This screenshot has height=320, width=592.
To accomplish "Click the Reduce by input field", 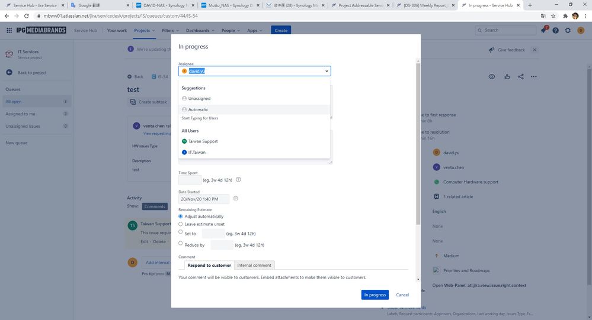I will coord(222,245).
